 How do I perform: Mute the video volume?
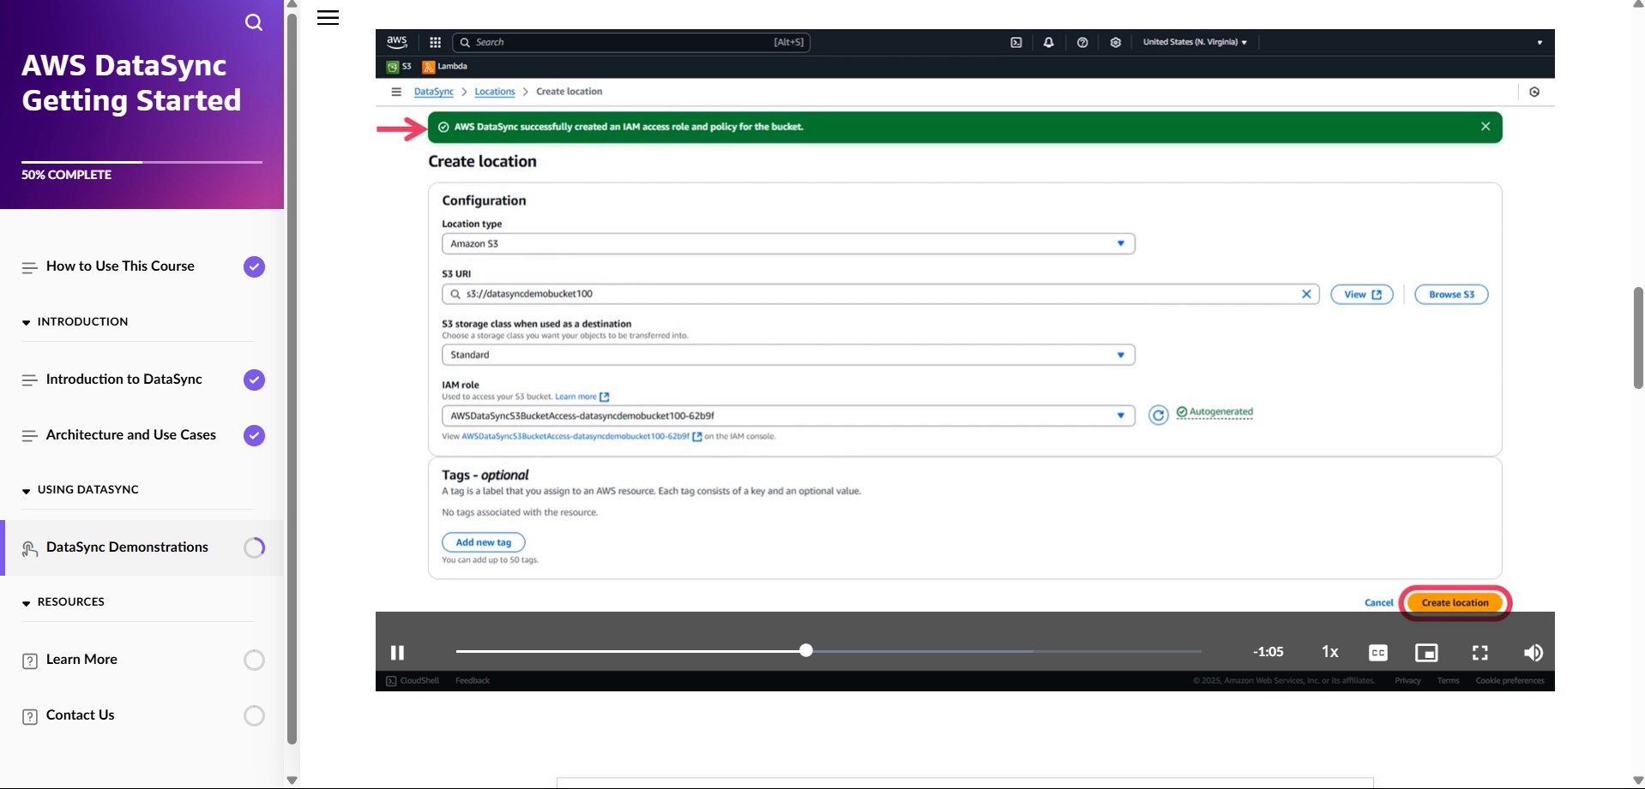1533,653
